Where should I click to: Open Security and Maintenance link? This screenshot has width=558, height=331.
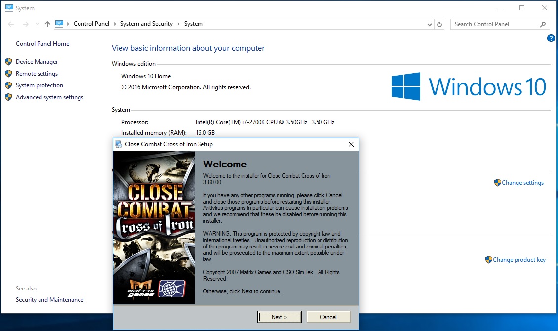coord(49,300)
